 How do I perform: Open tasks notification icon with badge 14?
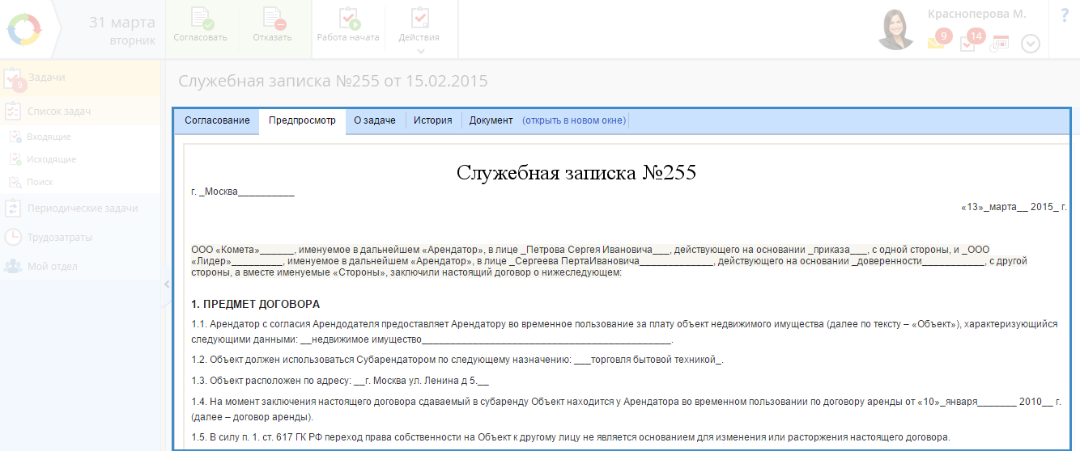pyautogui.click(x=968, y=42)
